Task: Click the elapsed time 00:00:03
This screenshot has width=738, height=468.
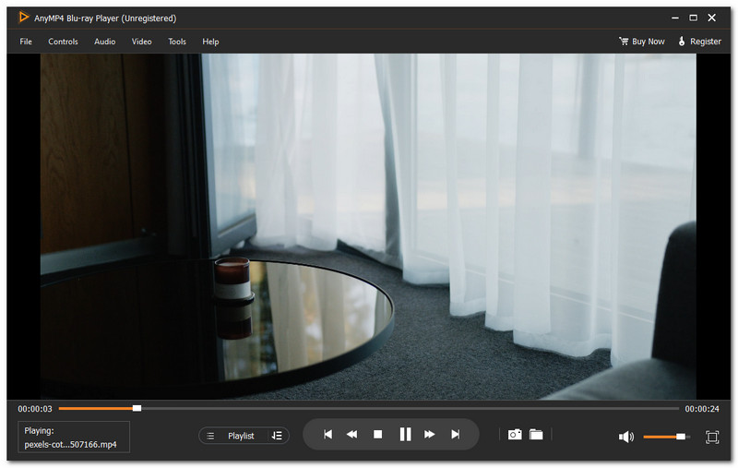Action: pos(35,409)
